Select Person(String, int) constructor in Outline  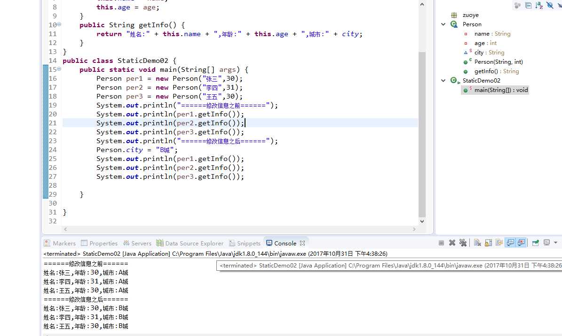pos(499,62)
